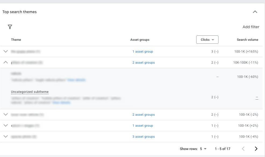Collapse the Top search themes panel
Viewport: 265px width, 157px height.
[x=255, y=12]
